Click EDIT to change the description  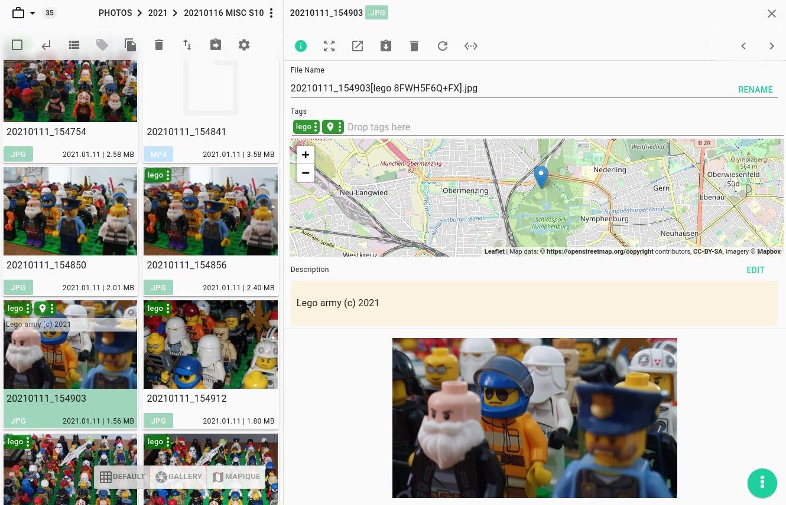[x=755, y=270]
